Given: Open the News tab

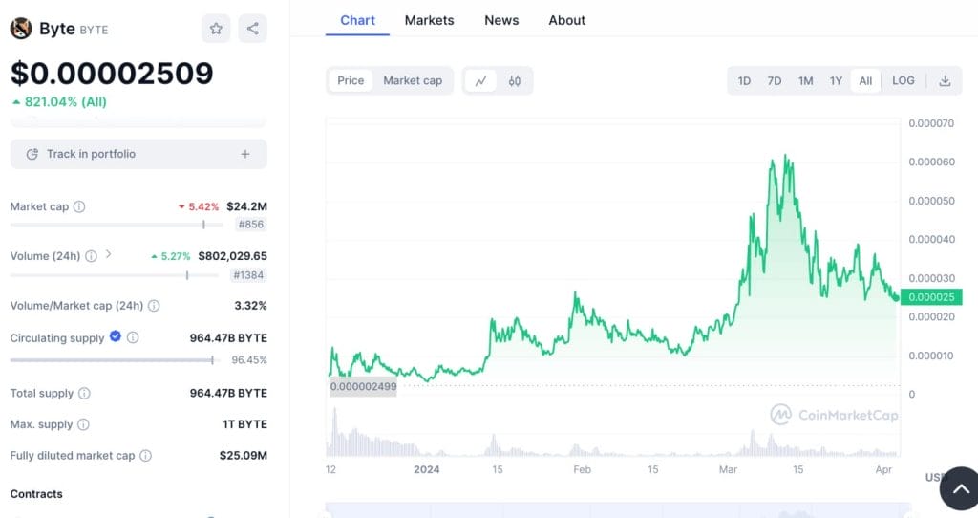Looking at the screenshot, I should pos(501,20).
